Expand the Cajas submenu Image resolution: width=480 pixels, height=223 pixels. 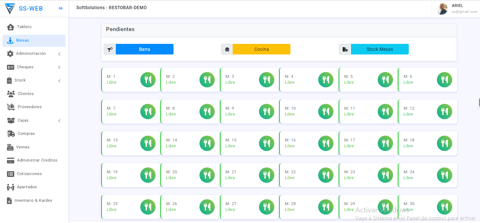tap(59, 121)
